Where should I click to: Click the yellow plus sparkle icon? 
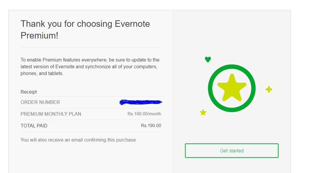(269, 89)
